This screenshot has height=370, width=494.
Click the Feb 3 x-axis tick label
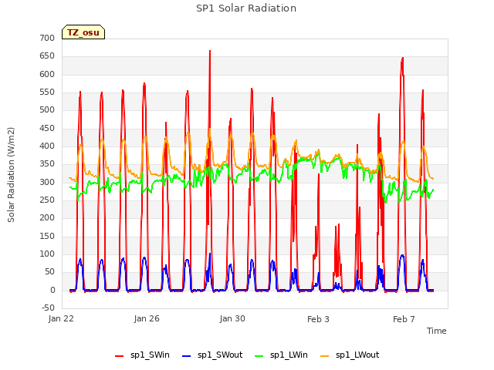(318, 319)
